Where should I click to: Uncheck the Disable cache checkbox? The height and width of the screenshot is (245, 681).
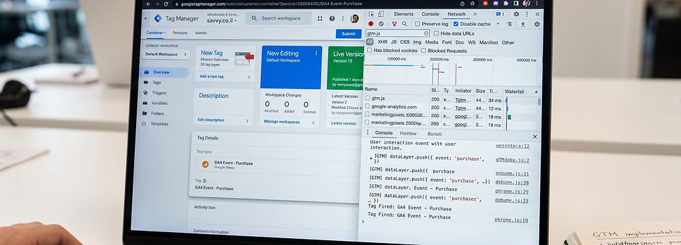(456, 24)
